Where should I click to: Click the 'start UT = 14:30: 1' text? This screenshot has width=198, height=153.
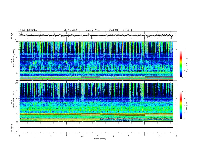[x=121, y=30]
